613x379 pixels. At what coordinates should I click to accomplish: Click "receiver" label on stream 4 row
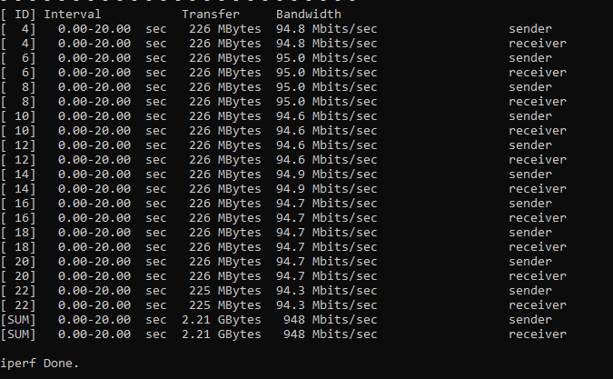(538, 44)
